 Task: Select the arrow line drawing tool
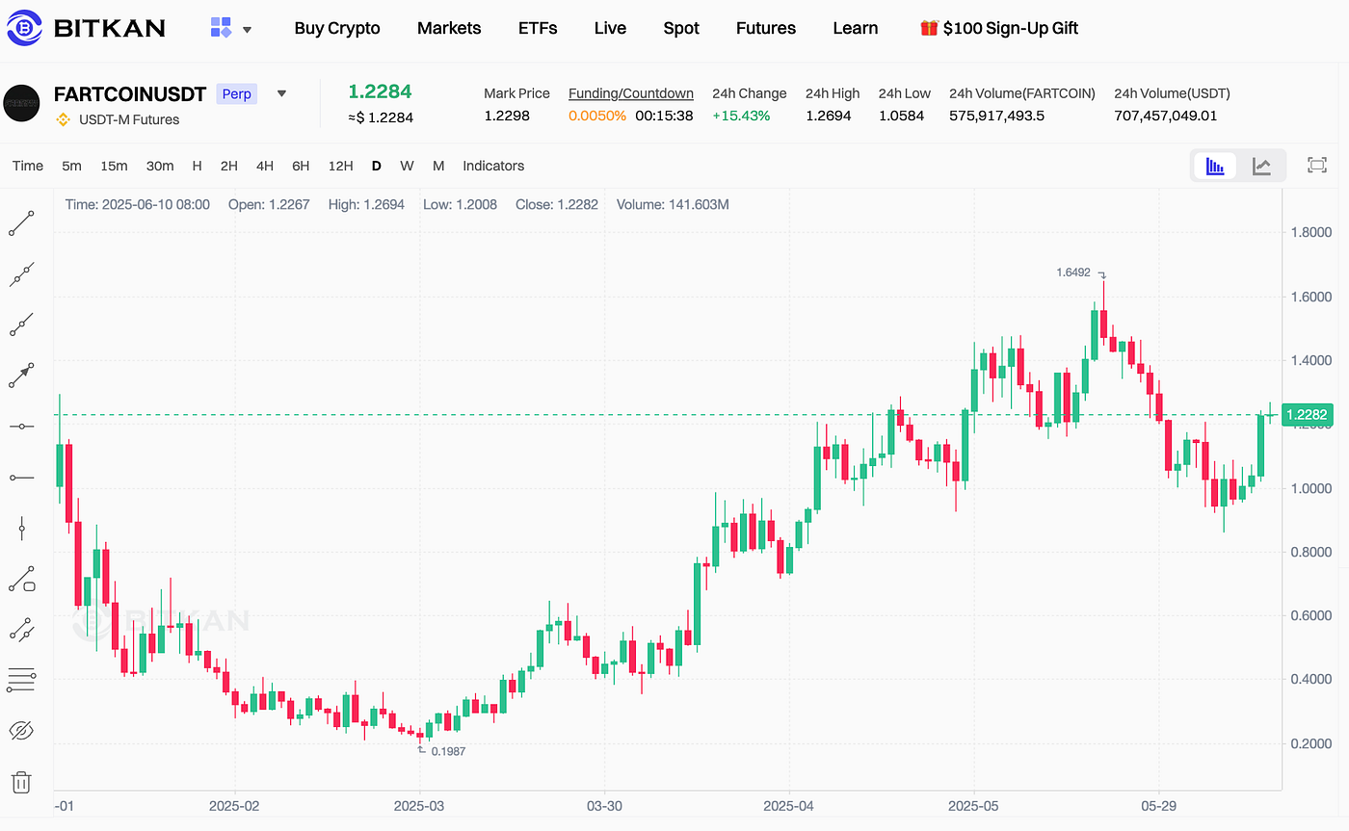(21, 376)
